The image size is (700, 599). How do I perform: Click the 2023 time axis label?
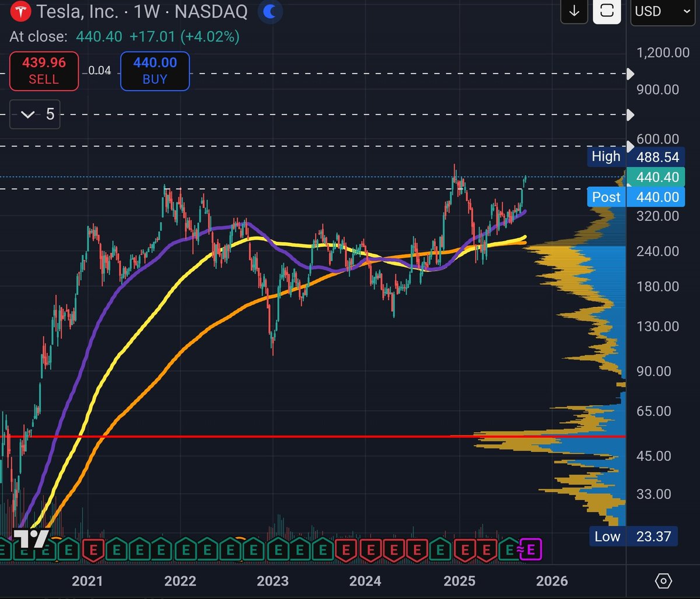click(272, 581)
